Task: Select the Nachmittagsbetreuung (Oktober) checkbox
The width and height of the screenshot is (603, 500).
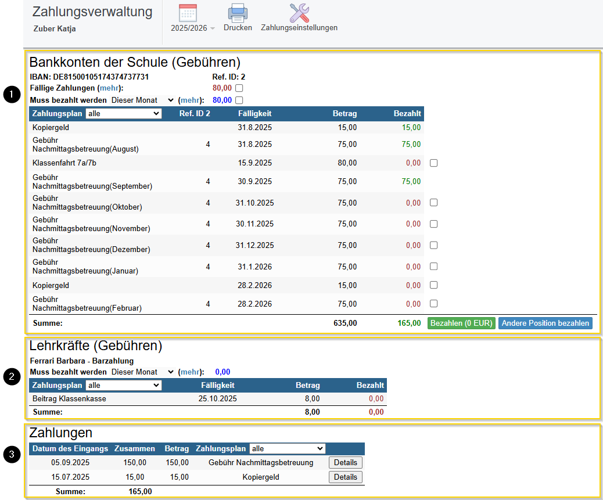Action: coord(433,203)
